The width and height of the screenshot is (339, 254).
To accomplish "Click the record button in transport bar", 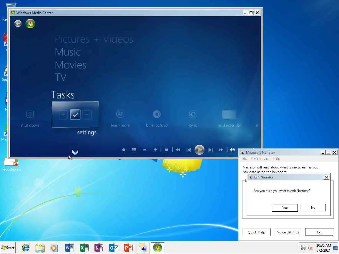I will click(124, 150).
